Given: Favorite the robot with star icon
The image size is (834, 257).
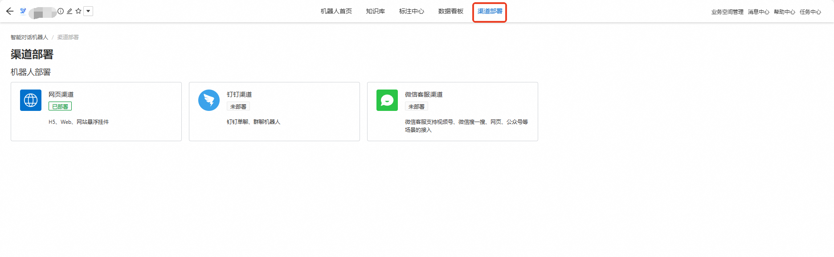Looking at the screenshot, I should point(78,11).
